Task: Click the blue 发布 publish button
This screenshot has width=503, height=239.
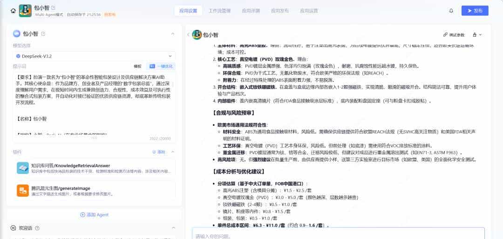Action: point(475,11)
